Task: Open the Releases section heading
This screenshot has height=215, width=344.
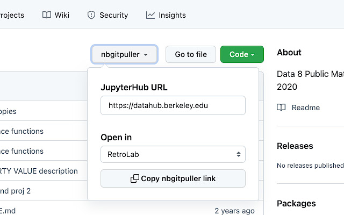Action: click(295, 146)
